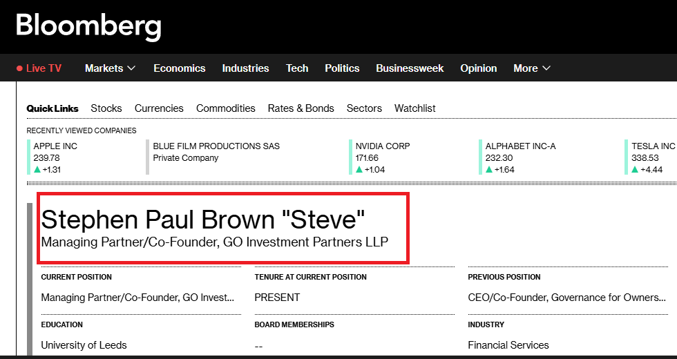Expand the More navigation dropdown
The height and width of the screenshot is (359, 677).
click(531, 68)
